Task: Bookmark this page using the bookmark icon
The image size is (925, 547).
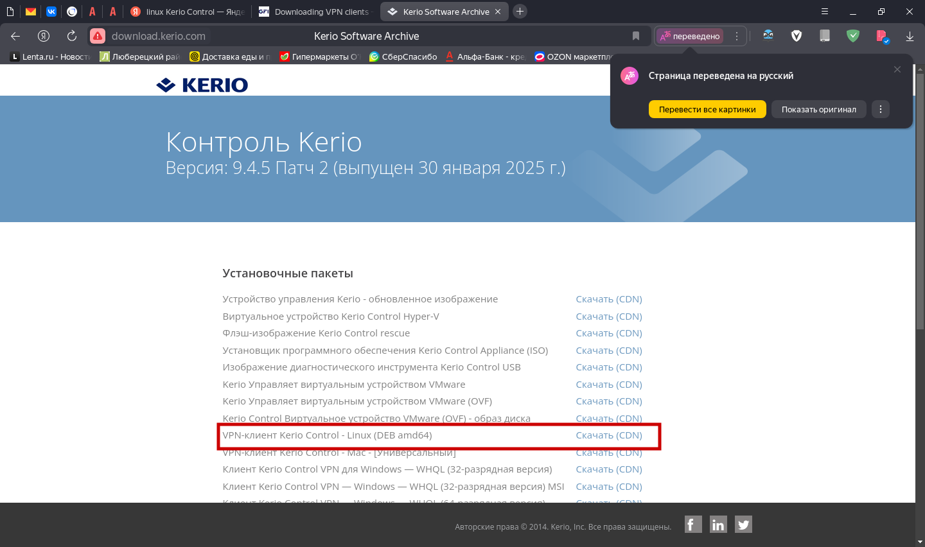Action: click(636, 36)
